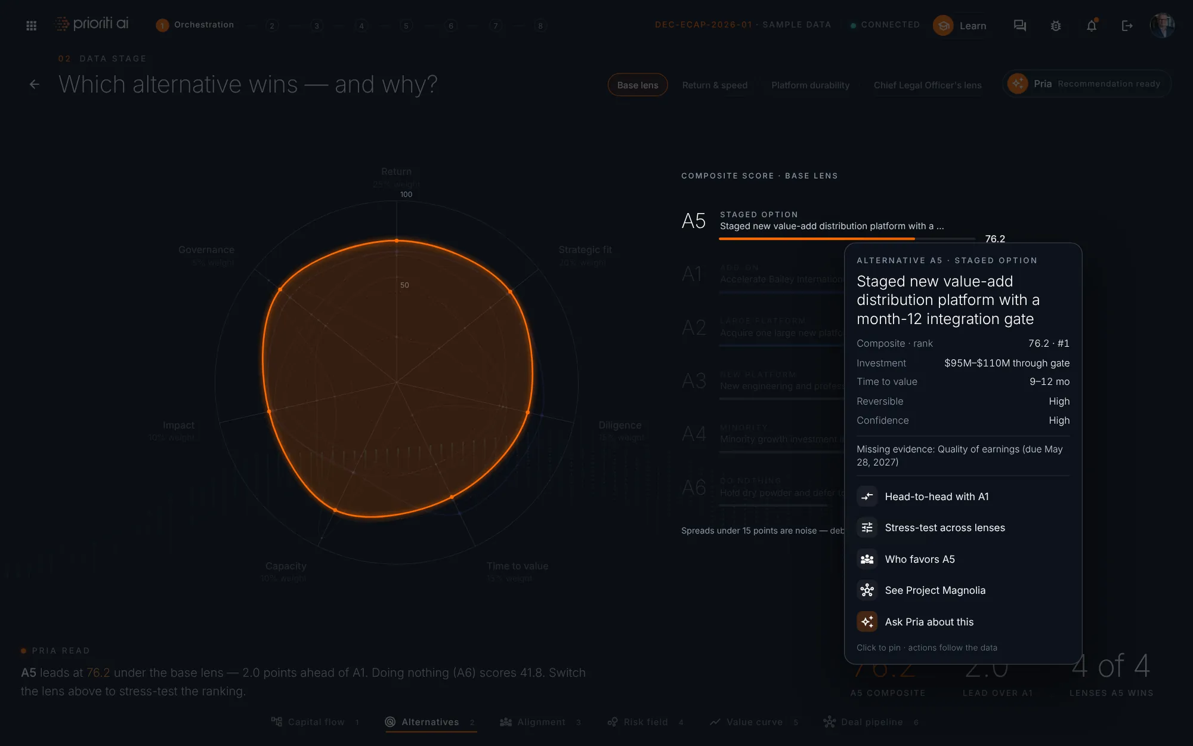Switch to Return & speed lens
Screen dimensions: 1193x746
(x=715, y=85)
